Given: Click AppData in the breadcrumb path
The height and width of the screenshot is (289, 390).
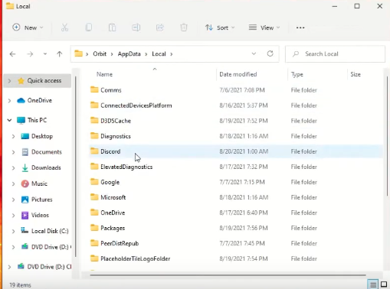Looking at the screenshot, I should point(129,54).
